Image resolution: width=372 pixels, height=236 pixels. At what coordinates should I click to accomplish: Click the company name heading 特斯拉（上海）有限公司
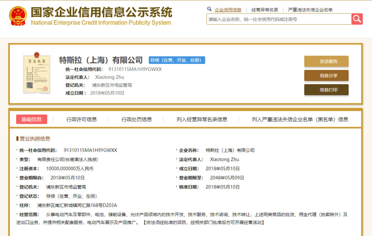101,60
